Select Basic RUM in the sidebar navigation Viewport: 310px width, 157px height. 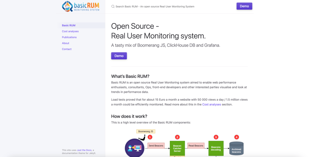69,25
